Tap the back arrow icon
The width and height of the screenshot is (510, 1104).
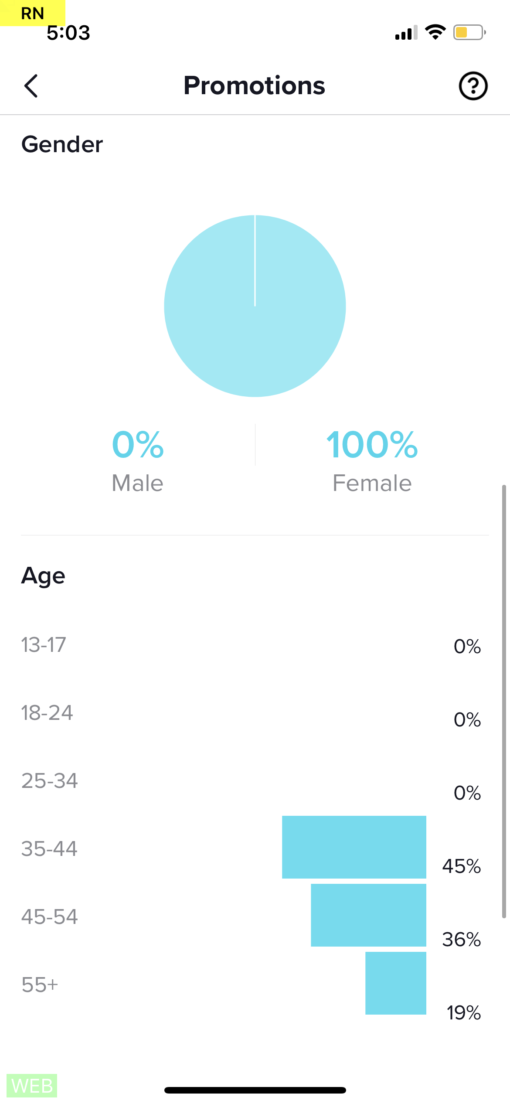(31, 85)
